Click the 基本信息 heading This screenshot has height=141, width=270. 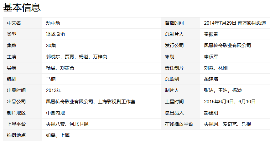tap(22, 7)
